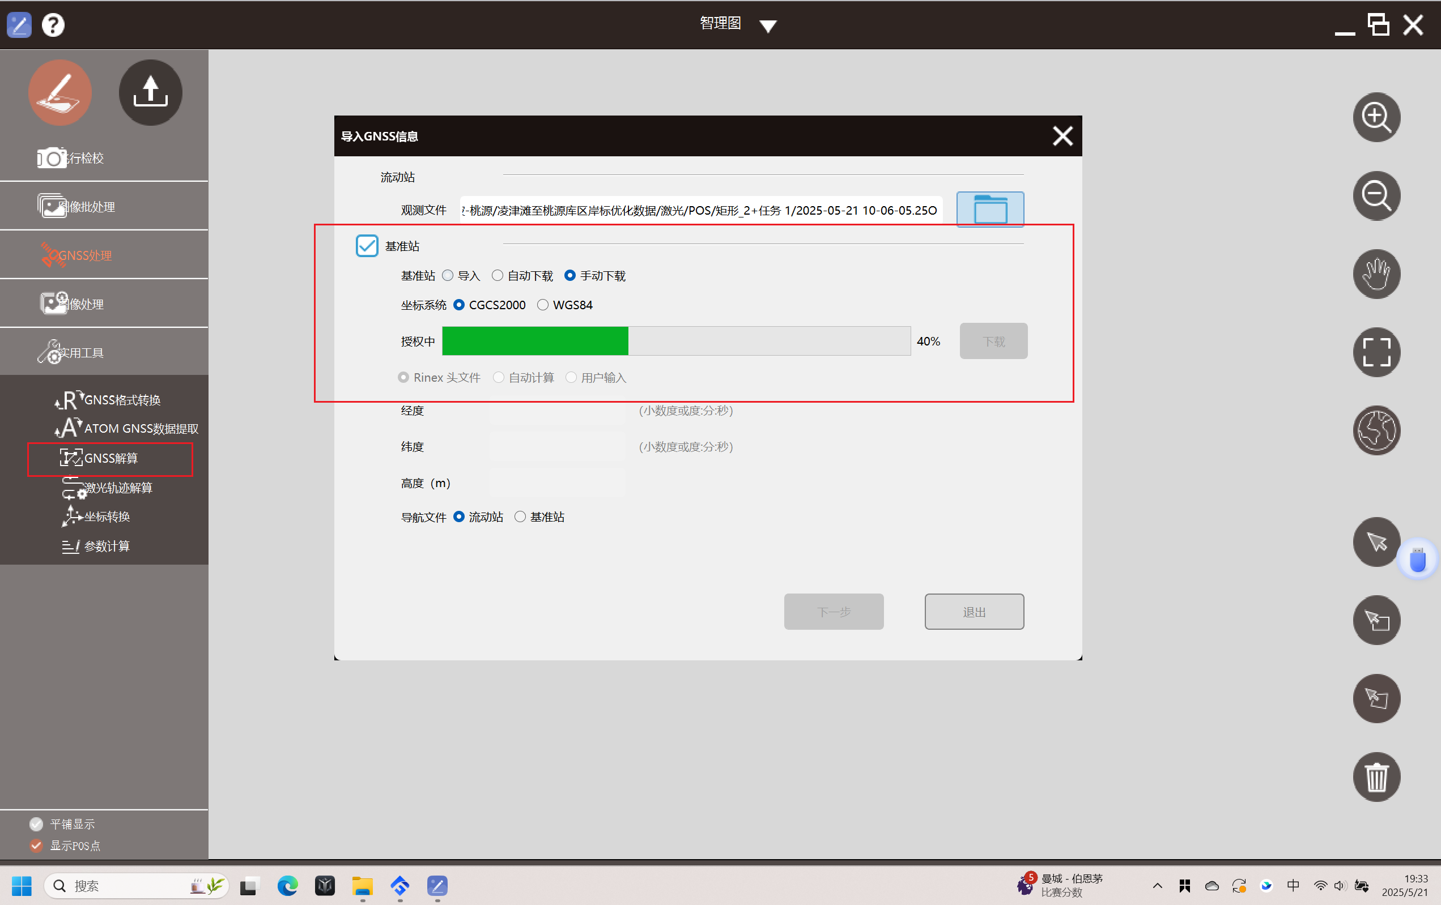Uncheck the 基准站 checkbox

[367, 246]
